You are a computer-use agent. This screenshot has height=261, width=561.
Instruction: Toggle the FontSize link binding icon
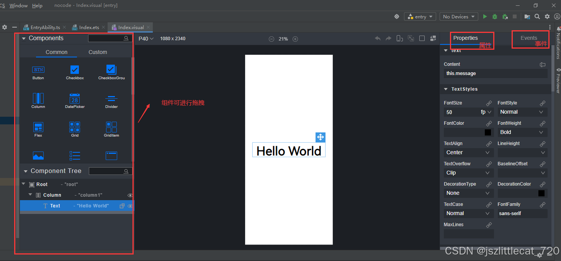(489, 103)
